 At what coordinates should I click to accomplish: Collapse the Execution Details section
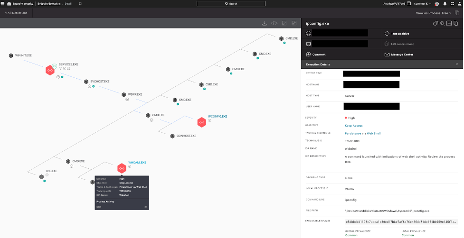(456, 64)
